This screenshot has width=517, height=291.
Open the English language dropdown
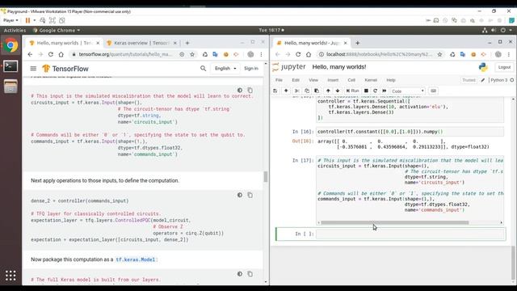(225, 68)
